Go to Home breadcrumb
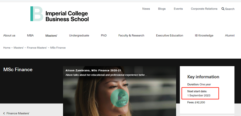This screenshot has height=116, width=241. click(7, 48)
